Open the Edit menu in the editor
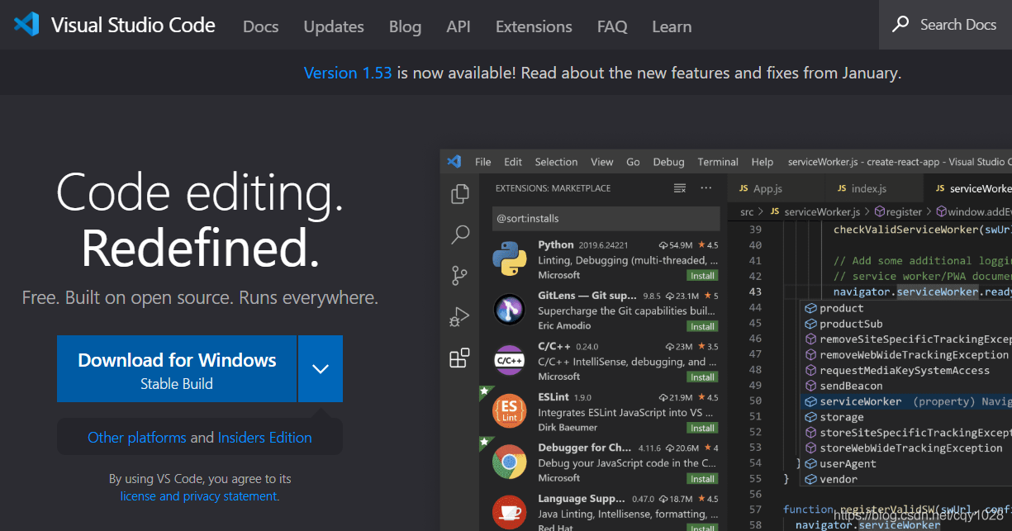The image size is (1012, 531). [513, 162]
